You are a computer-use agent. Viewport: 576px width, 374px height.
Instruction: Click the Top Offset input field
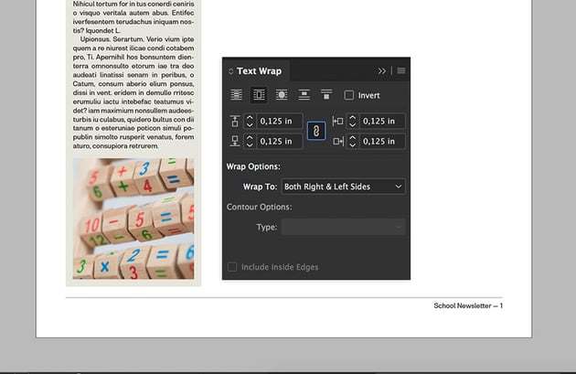tap(280, 122)
